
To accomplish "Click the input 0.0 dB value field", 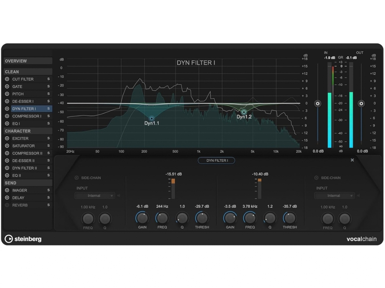I will [318, 151].
